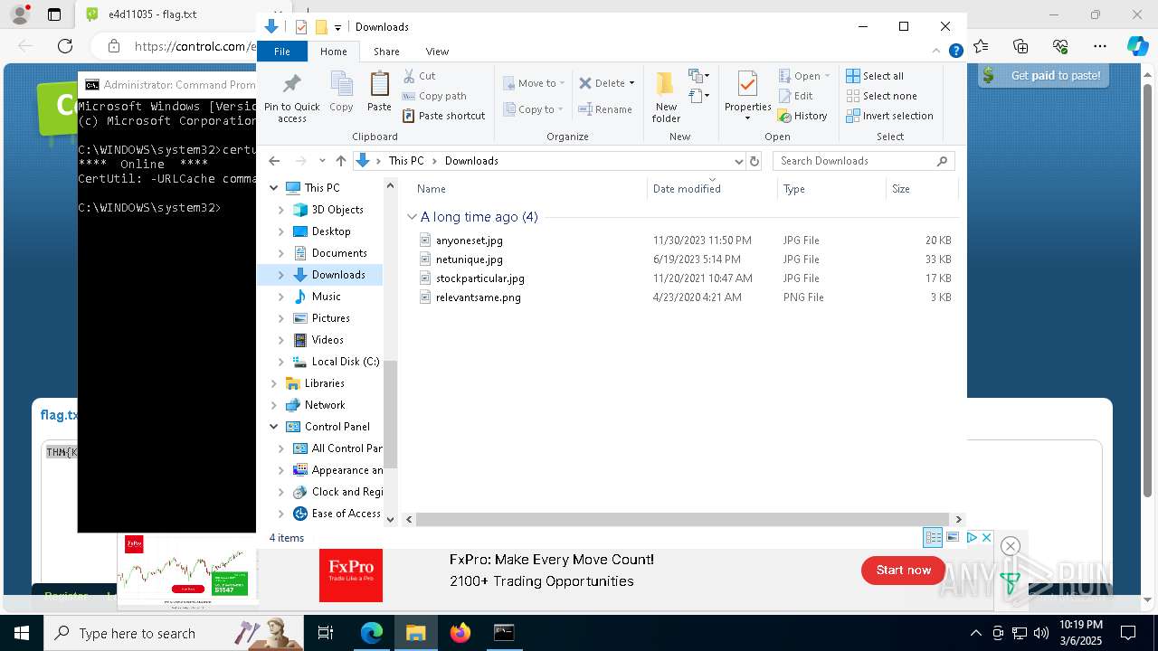The height and width of the screenshot is (651, 1158).
Task: Select Local Disk (C:) tree item
Action: click(x=337, y=362)
